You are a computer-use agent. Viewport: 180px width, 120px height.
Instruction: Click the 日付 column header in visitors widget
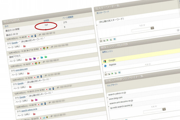pos(7,26)
